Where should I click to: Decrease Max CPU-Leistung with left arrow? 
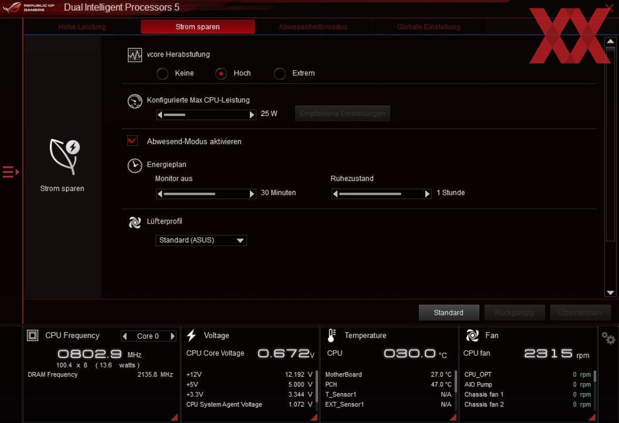tap(160, 115)
